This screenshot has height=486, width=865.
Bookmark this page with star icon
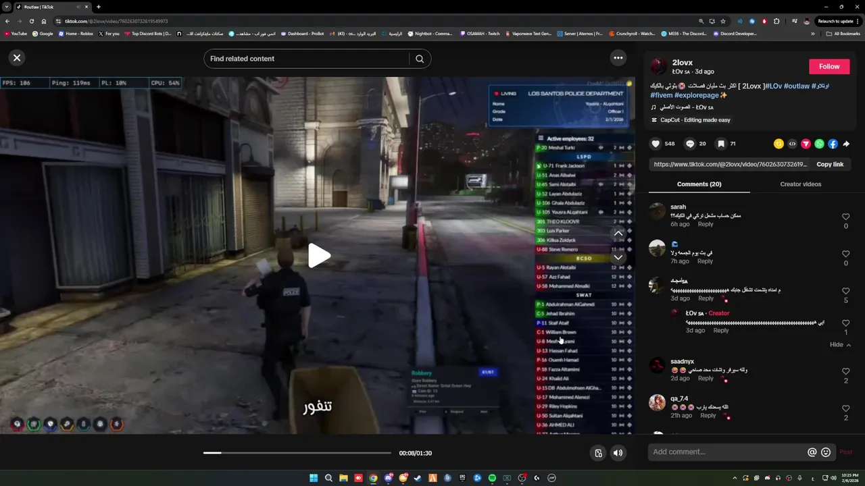tap(723, 21)
